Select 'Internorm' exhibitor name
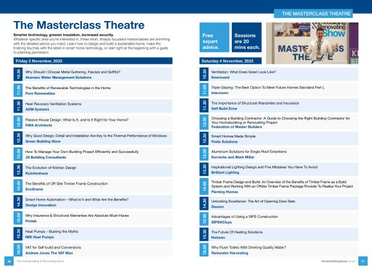This screenshot has height=270, width=372. coord(219,93)
